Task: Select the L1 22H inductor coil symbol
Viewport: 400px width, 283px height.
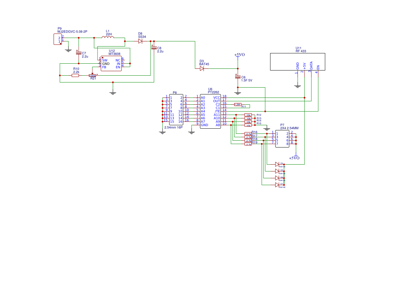Action: [108, 37]
